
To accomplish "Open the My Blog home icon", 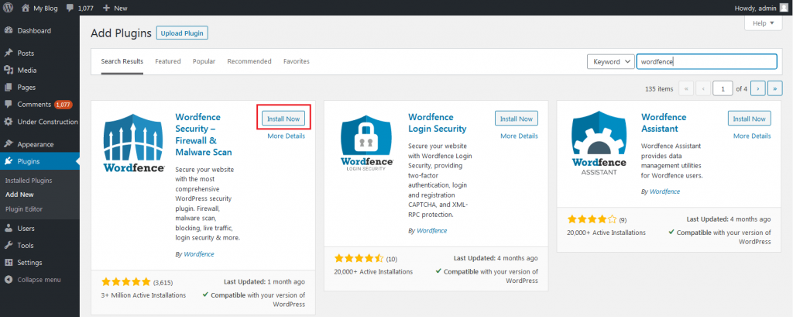I will (26, 8).
